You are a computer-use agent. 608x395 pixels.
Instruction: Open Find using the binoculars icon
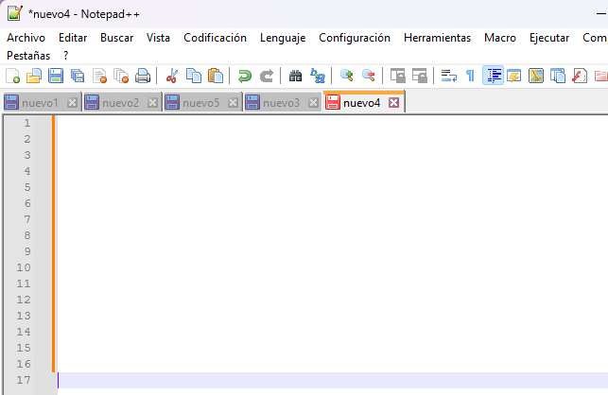[295, 76]
